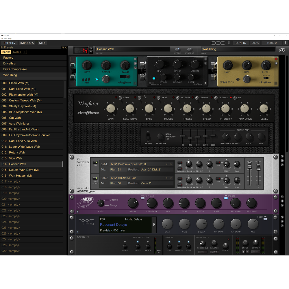Switch to the IMPULSES tab

tap(27, 43)
